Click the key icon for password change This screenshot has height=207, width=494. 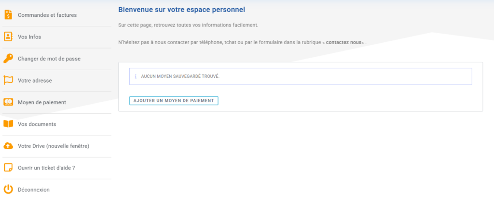pos(8,59)
